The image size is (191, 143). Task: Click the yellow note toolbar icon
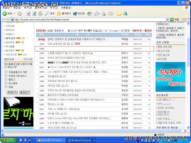pyautogui.click(x=119, y=14)
